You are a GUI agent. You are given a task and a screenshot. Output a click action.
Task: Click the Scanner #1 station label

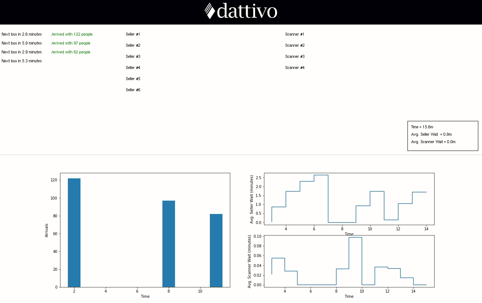tap(295, 34)
